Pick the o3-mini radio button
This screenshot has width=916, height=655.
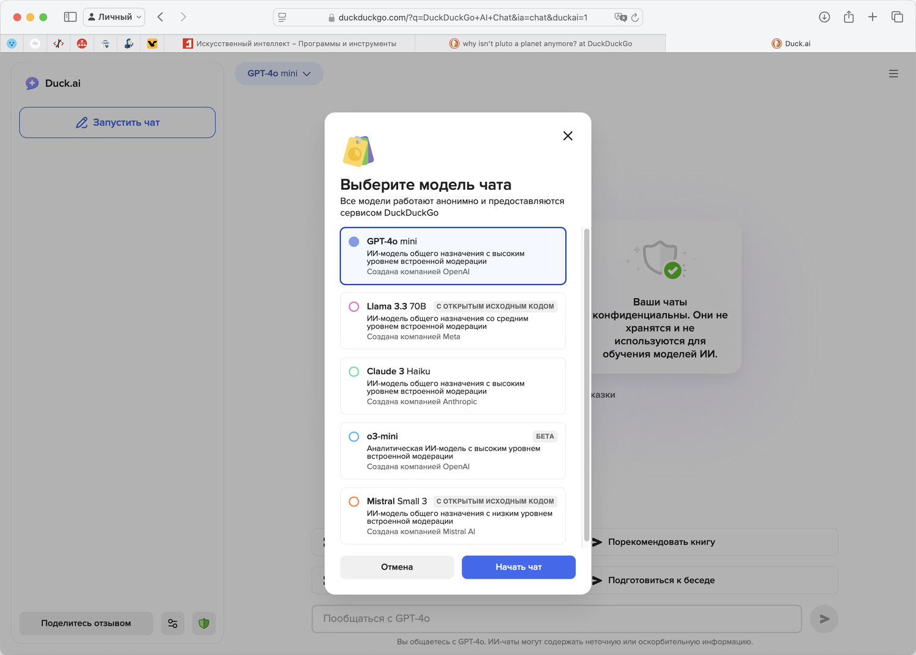coord(354,436)
